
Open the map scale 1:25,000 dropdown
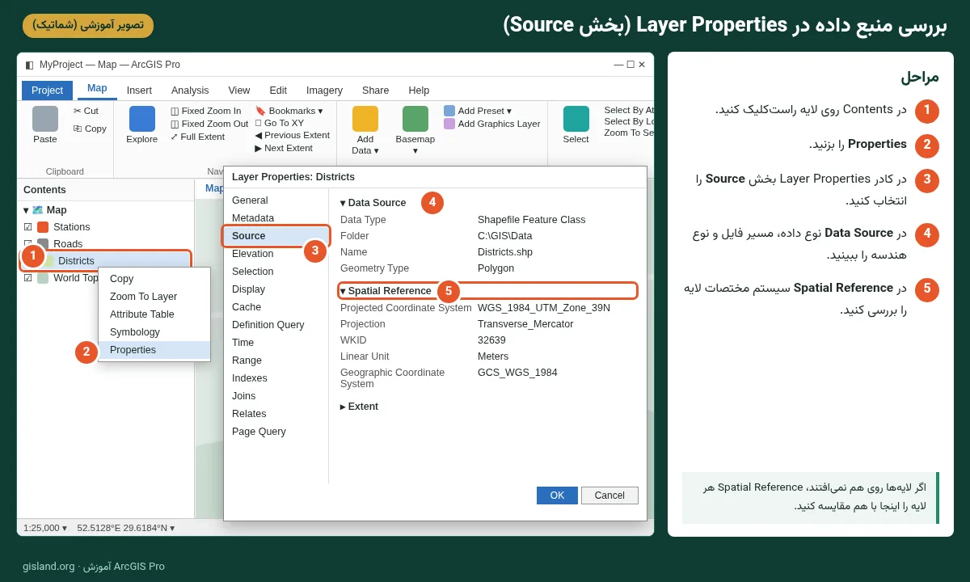pos(45,528)
